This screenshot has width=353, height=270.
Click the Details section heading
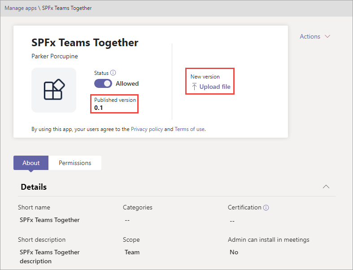tap(34, 187)
